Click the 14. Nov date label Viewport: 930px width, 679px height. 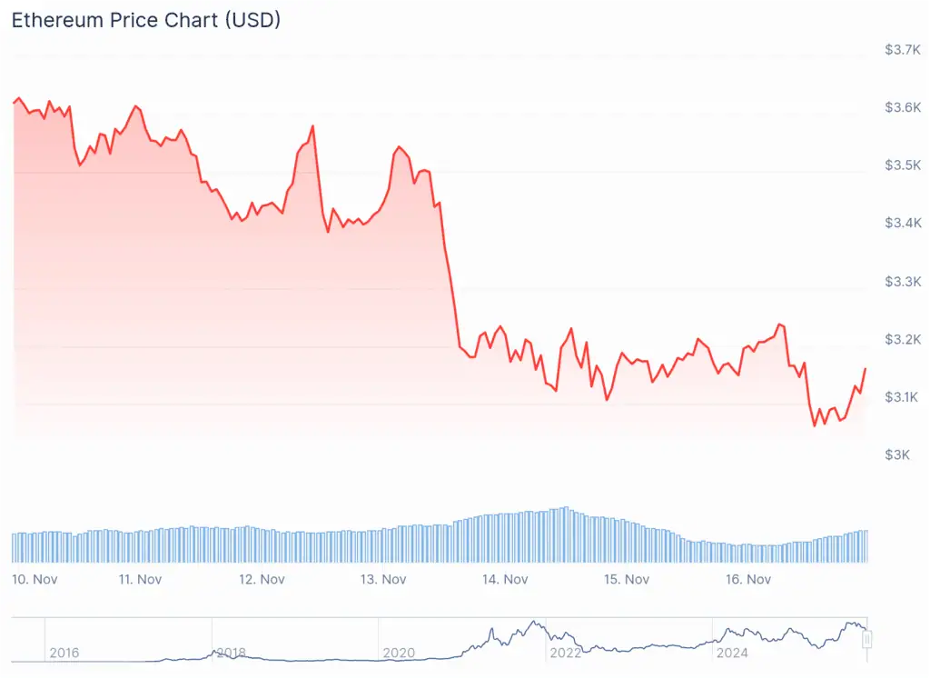505,579
